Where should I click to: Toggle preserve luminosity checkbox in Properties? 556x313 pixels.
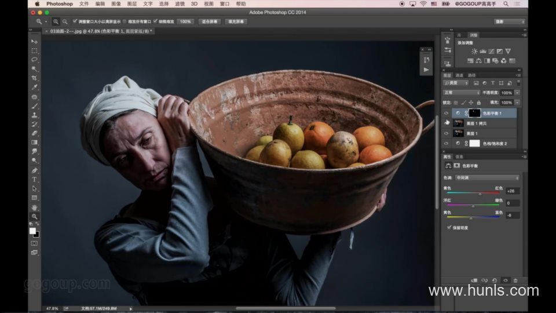click(449, 227)
